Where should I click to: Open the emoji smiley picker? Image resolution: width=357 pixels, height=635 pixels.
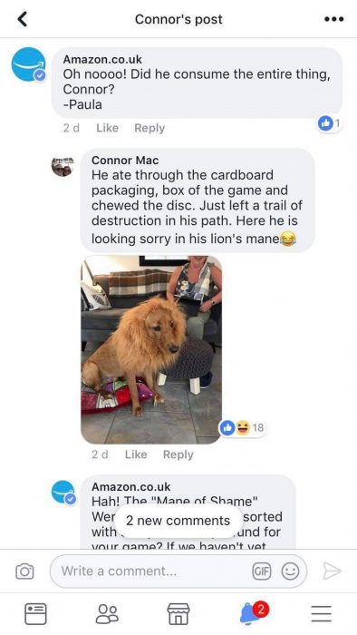(290, 571)
